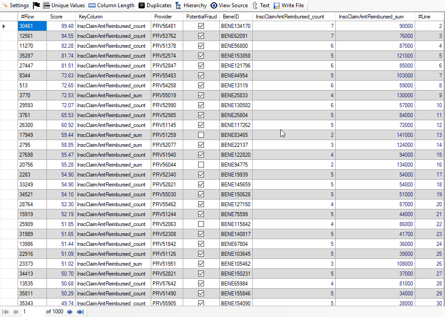Jump to the last page
445x317 pixels.
point(80,312)
